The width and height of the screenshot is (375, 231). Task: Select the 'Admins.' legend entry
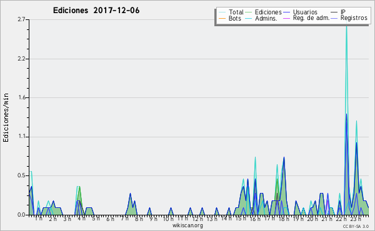pos(261,18)
